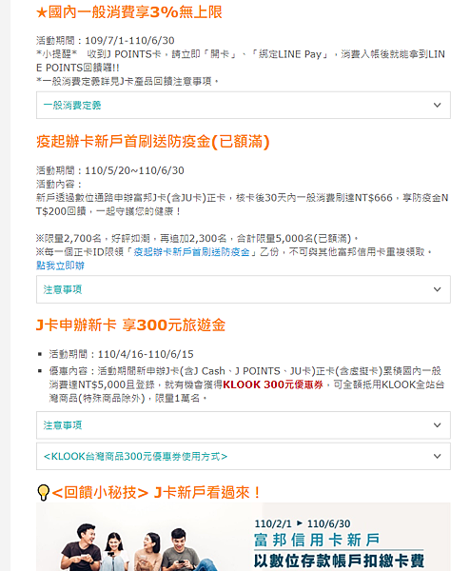Viewport: 470px width, 571px height.
Task: Click the 國內一般消費享3%無上限 heading
Action: 135,12
